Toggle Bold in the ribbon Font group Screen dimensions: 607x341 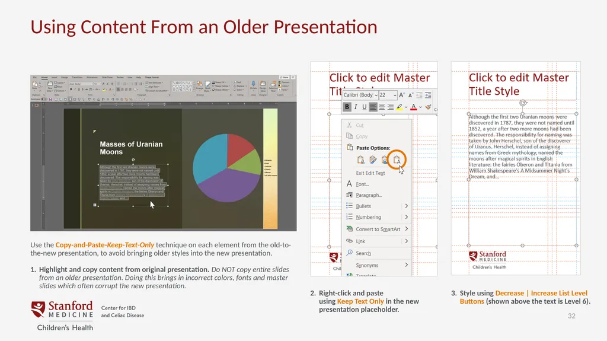click(x=71, y=90)
